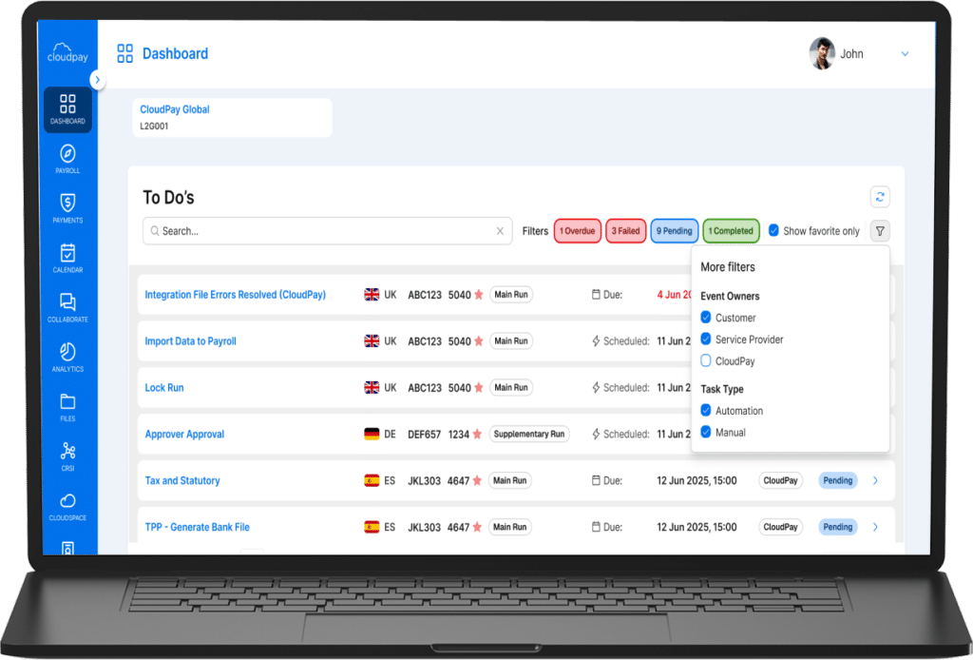
Task: Open the funnel filter icon
Action: [880, 230]
